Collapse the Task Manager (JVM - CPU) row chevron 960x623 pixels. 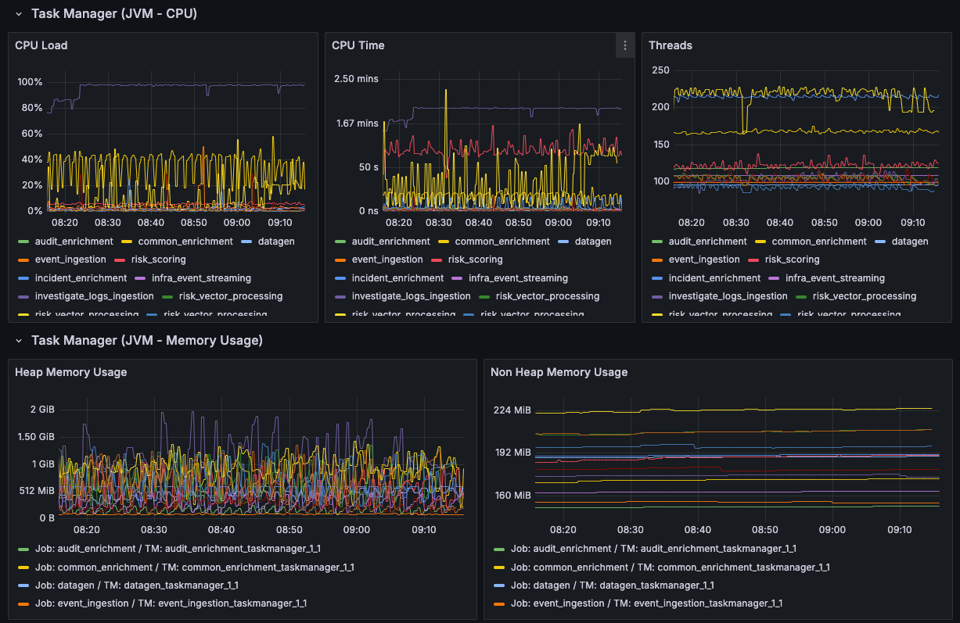(19, 13)
